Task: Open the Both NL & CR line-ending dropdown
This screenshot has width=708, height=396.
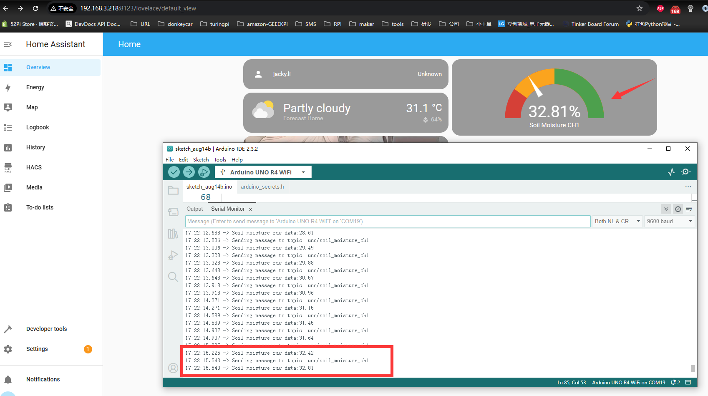Action: (x=617, y=221)
